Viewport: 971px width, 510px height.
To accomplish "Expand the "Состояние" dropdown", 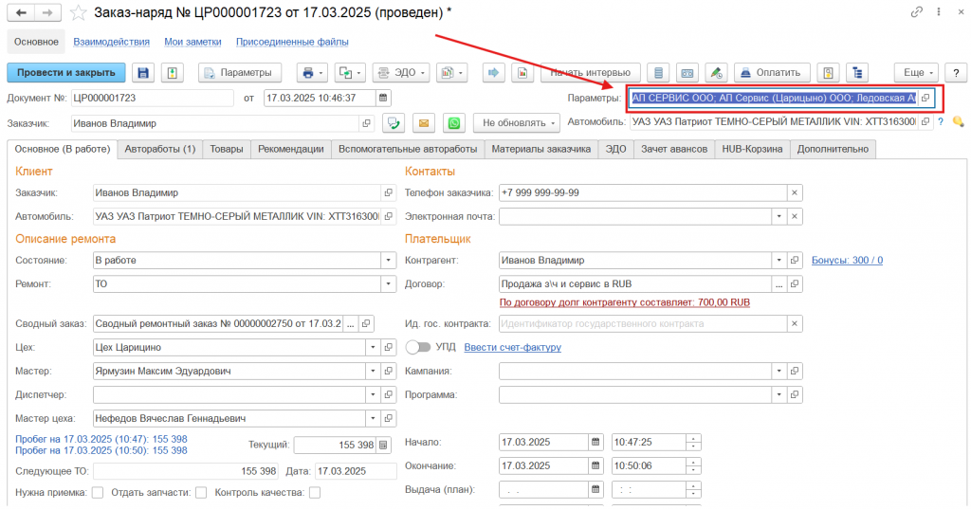I will click(x=388, y=260).
